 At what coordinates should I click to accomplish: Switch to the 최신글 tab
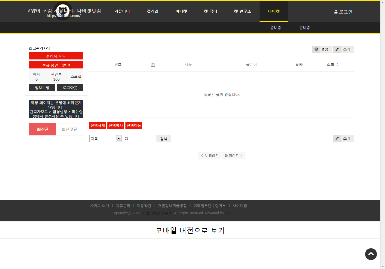tap(42, 129)
